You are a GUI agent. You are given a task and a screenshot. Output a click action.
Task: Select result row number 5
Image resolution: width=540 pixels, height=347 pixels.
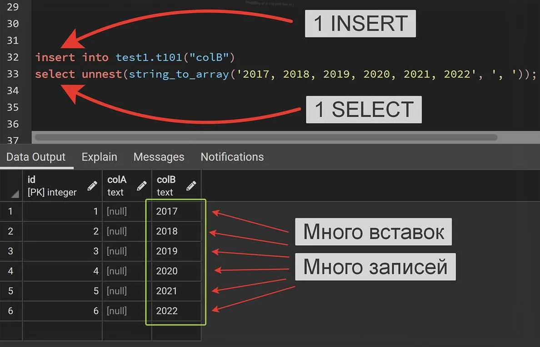click(x=11, y=291)
